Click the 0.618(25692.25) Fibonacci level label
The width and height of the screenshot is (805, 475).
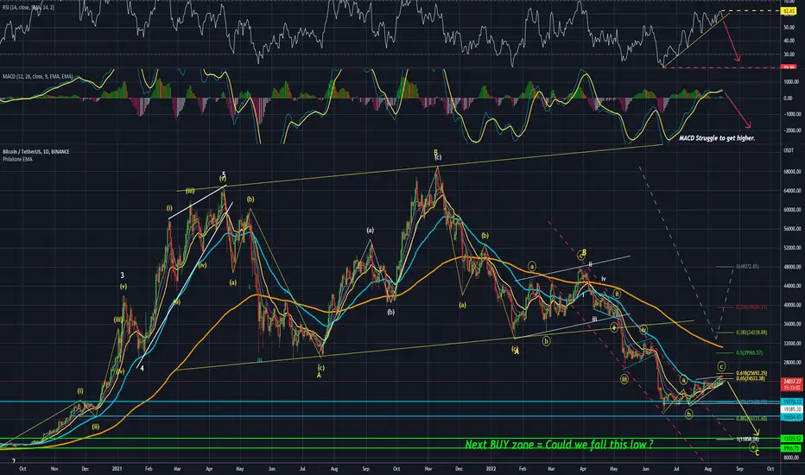(x=751, y=373)
